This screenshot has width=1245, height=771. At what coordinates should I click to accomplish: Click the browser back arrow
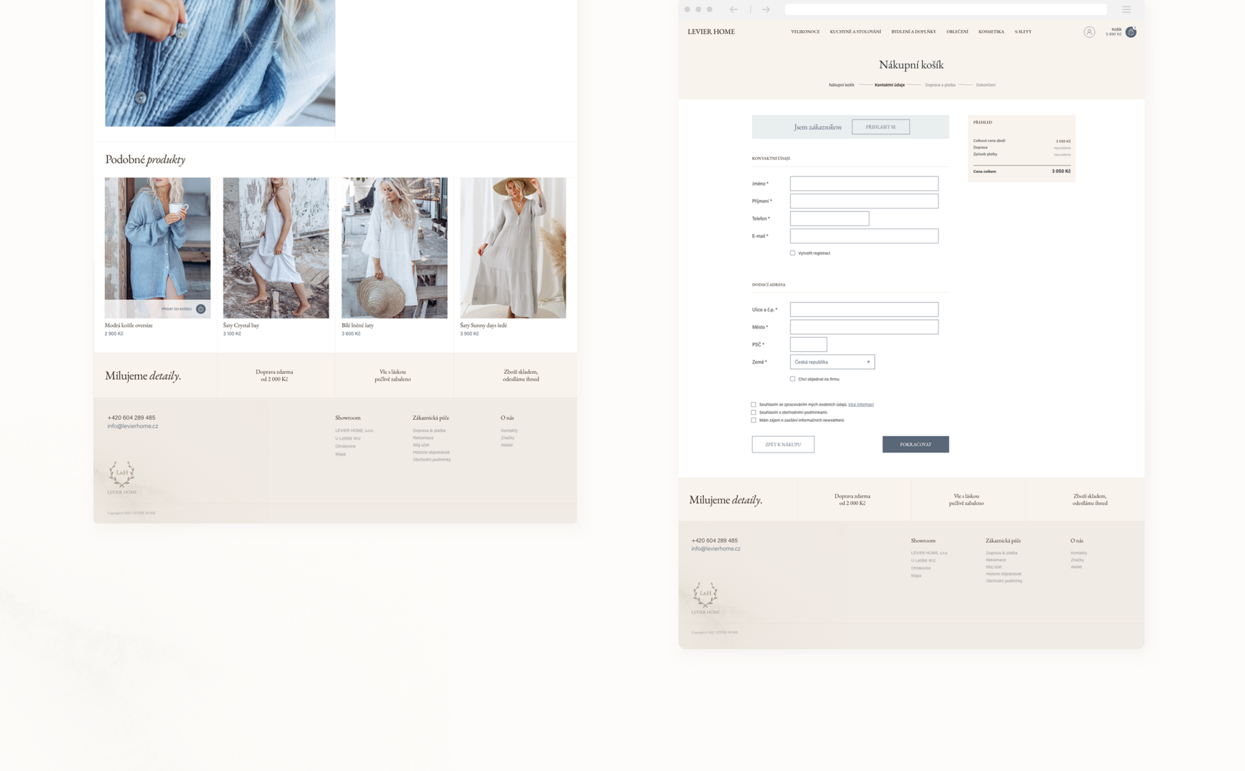[x=734, y=10]
